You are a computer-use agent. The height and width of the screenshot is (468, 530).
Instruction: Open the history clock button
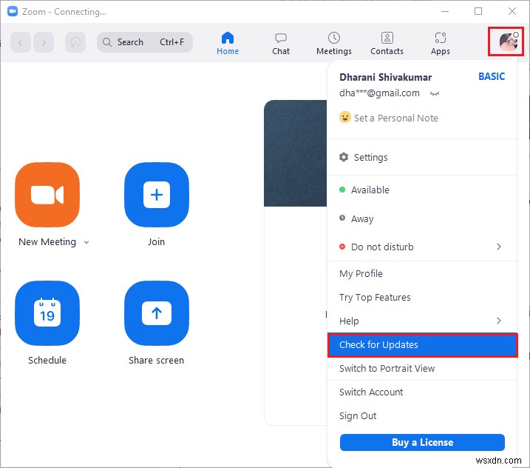(x=75, y=42)
